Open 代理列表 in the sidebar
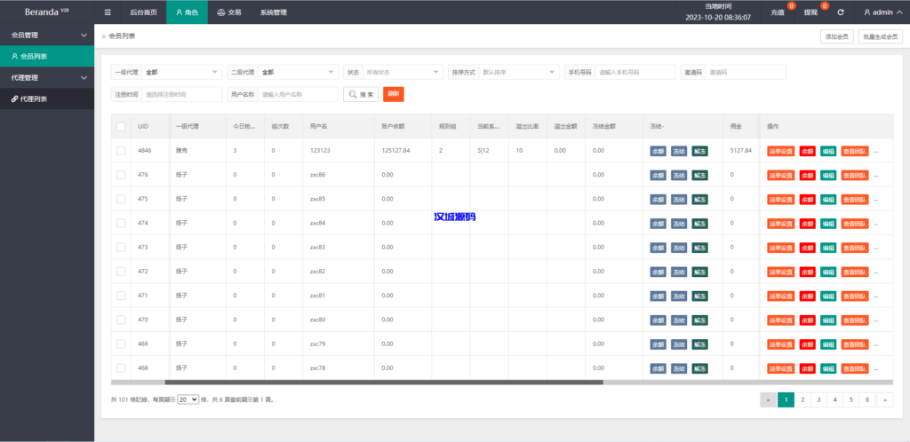910x442 pixels. pyautogui.click(x=34, y=99)
